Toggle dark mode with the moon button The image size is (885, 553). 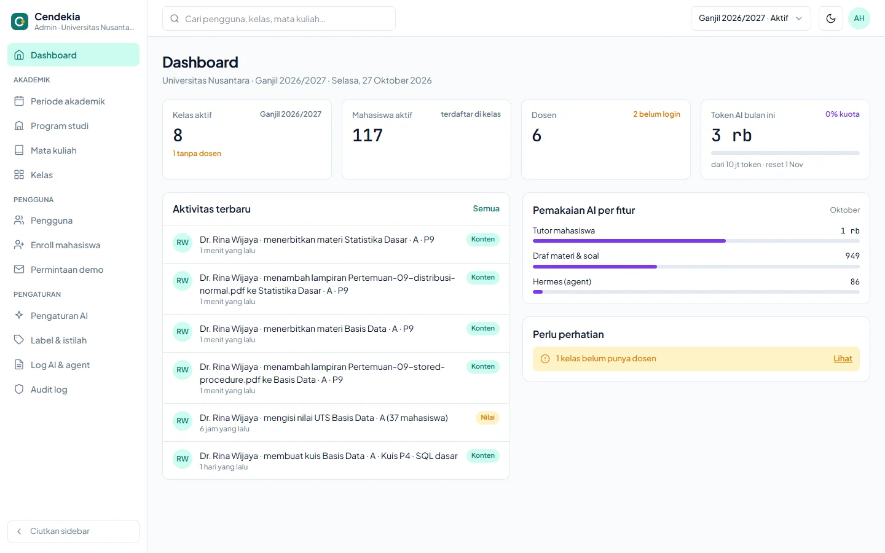pyautogui.click(x=831, y=18)
